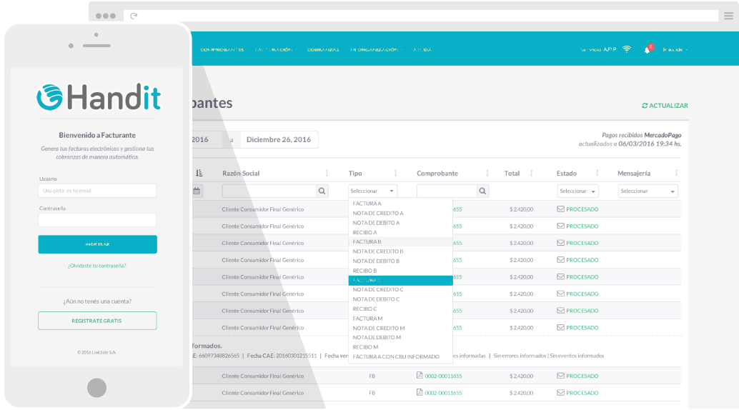The height and width of the screenshot is (410, 739).
Task: Click the AFIP service wifi status icon
Action: click(x=627, y=49)
